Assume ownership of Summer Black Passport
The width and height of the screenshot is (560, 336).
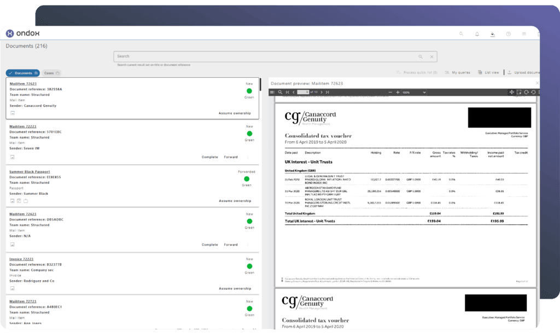coord(235,201)
